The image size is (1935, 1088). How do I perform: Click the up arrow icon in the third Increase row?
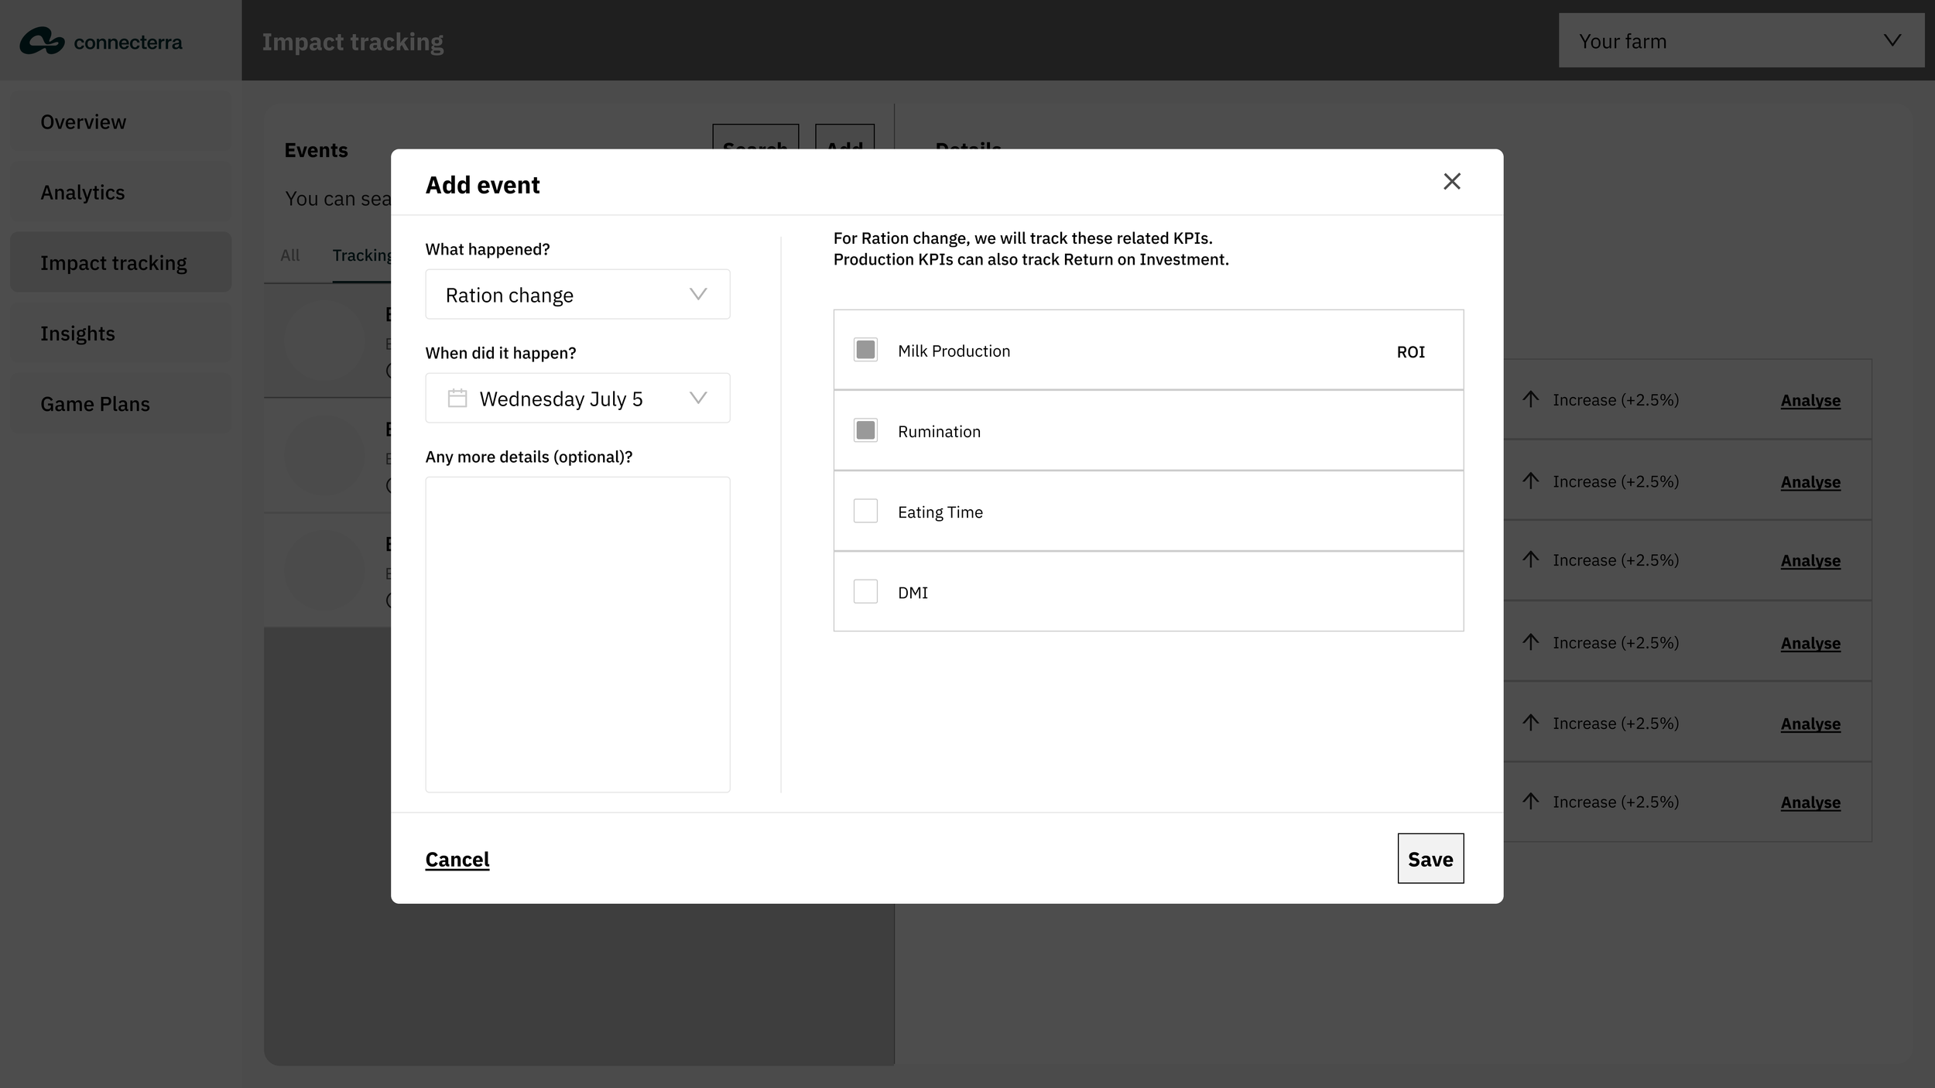(x=1530, y=559)
